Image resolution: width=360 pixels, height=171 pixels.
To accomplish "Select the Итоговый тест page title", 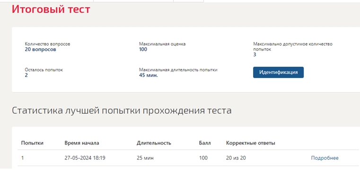I will click(51, 9).
